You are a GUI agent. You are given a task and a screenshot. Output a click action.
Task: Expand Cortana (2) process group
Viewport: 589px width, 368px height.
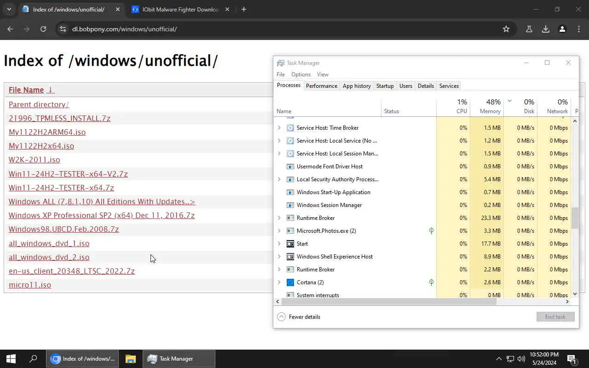pos(279,282)
